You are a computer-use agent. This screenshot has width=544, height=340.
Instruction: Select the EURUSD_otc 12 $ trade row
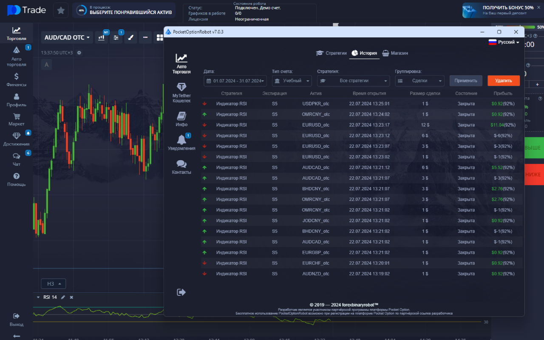[x=361, y=125]
